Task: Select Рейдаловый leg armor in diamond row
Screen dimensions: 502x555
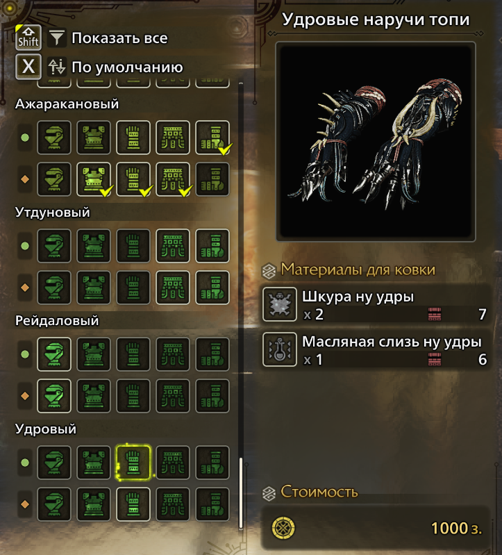Action: 212,396
